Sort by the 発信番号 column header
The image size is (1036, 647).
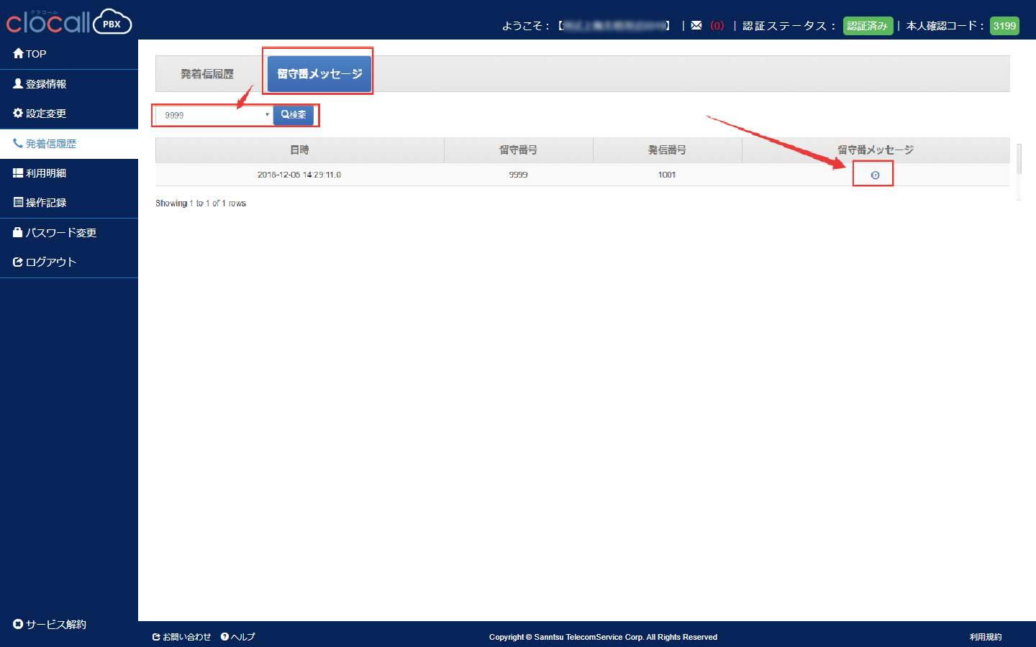pyautogui.click(x=668, y=150)
